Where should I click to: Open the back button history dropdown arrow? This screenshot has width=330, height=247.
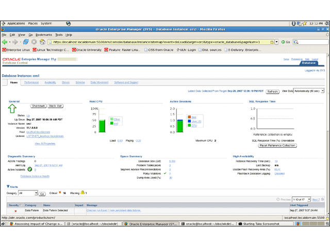[x=10, y=42]
